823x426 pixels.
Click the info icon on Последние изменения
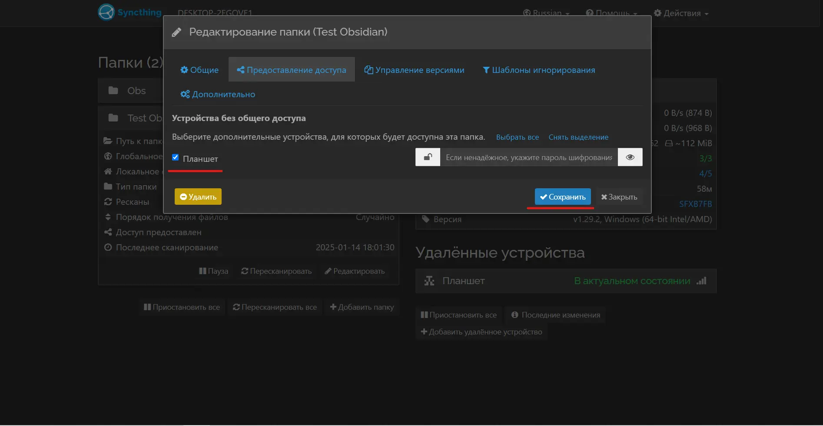click(x=515, y=315)
